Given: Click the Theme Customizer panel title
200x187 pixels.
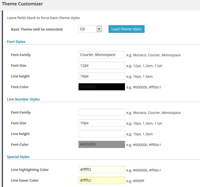Looking at the screenshot, I should [x=22, y=4].
